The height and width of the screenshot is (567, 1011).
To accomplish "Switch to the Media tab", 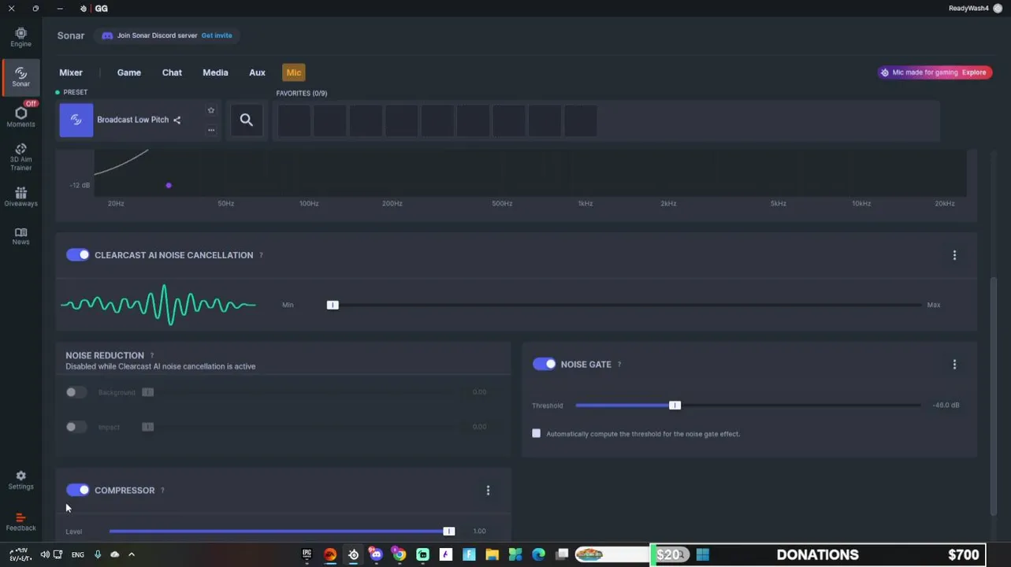I will 215,72.
